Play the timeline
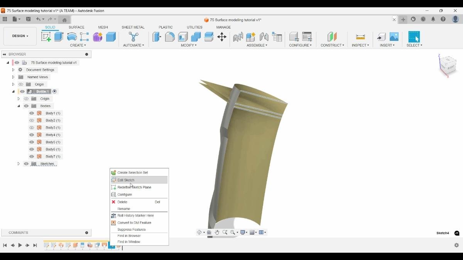The height and width of the screenshot is (260, 463). [20, 245]
